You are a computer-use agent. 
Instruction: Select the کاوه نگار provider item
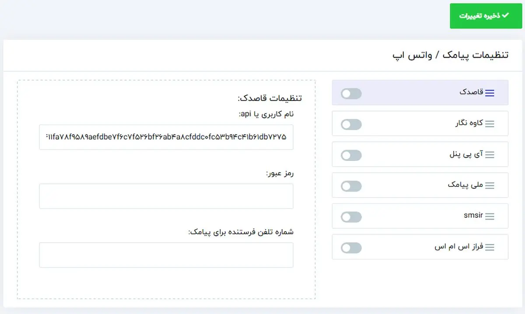tap(469, 123)
